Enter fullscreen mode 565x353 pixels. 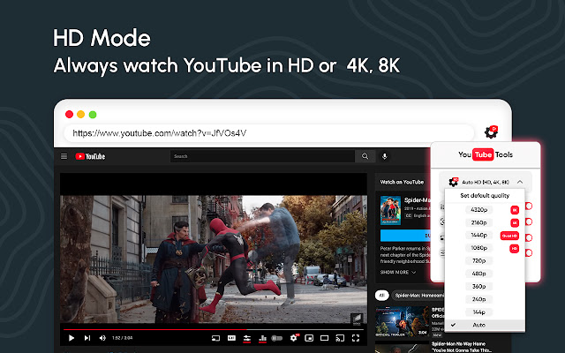356,338
